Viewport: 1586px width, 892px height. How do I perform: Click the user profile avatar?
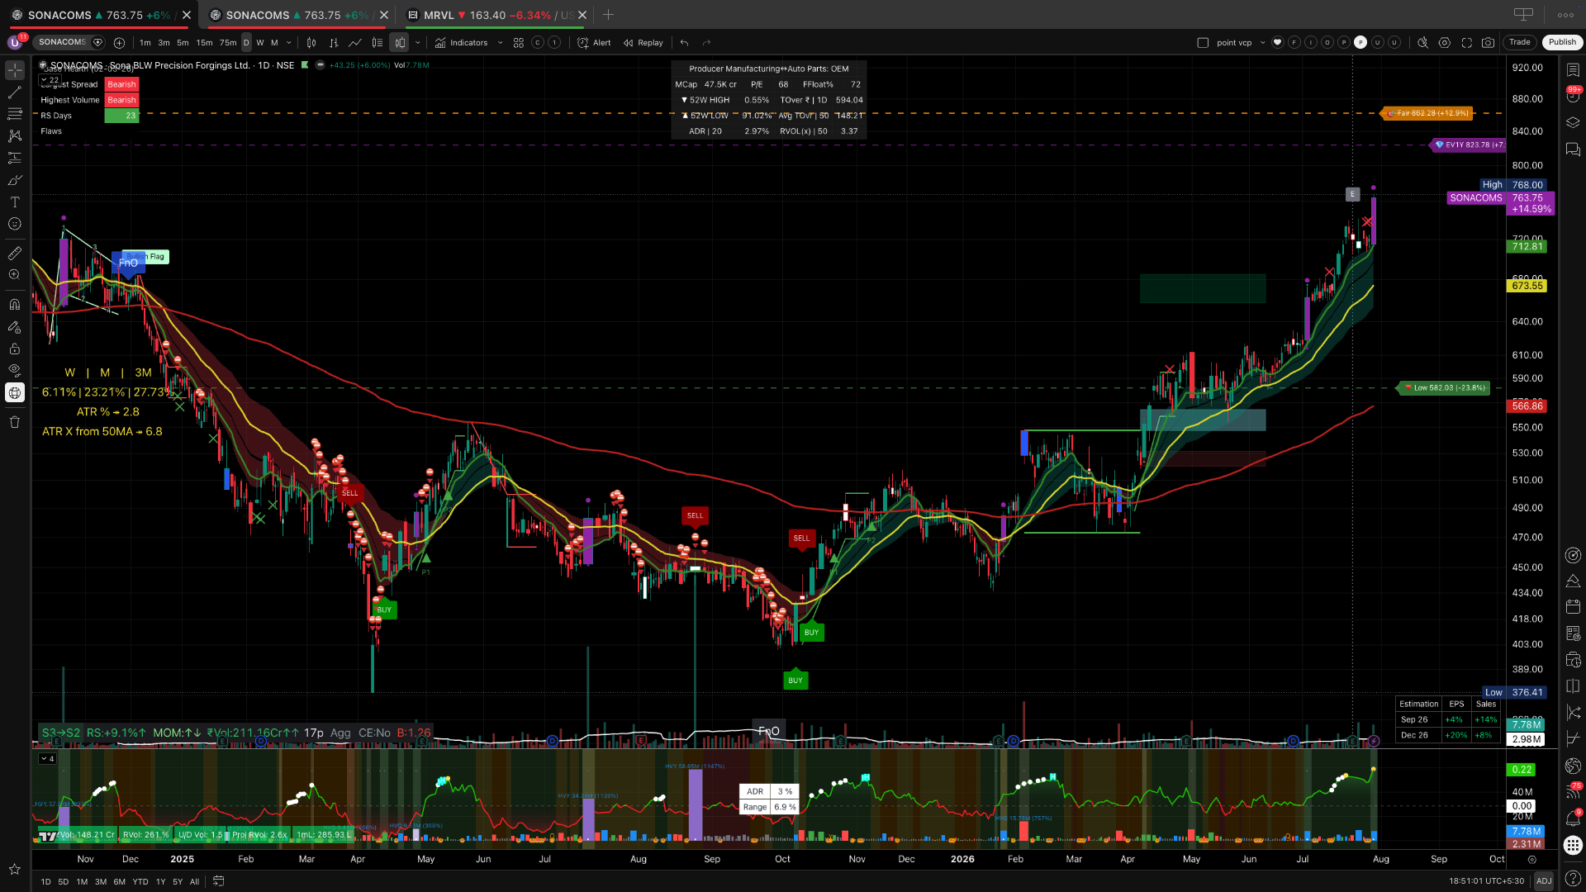[x=15, y=42]
